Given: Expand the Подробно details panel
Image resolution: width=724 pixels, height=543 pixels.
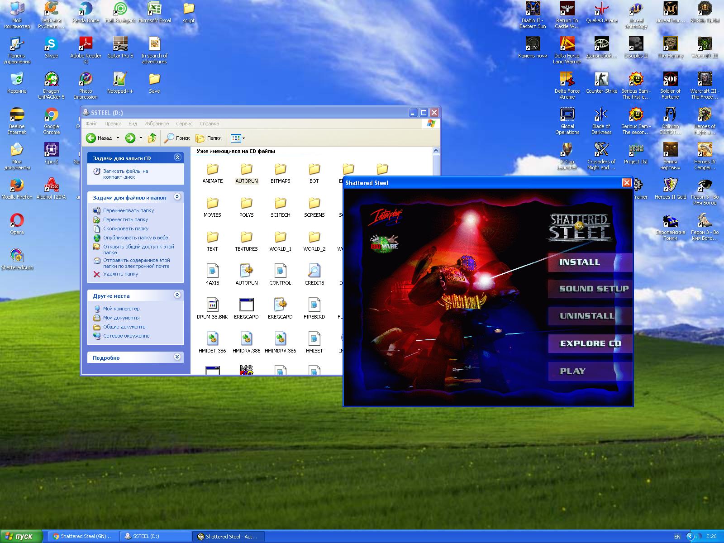Looking at the screenshot, I should pyautogui.click(x=177, y=357).
